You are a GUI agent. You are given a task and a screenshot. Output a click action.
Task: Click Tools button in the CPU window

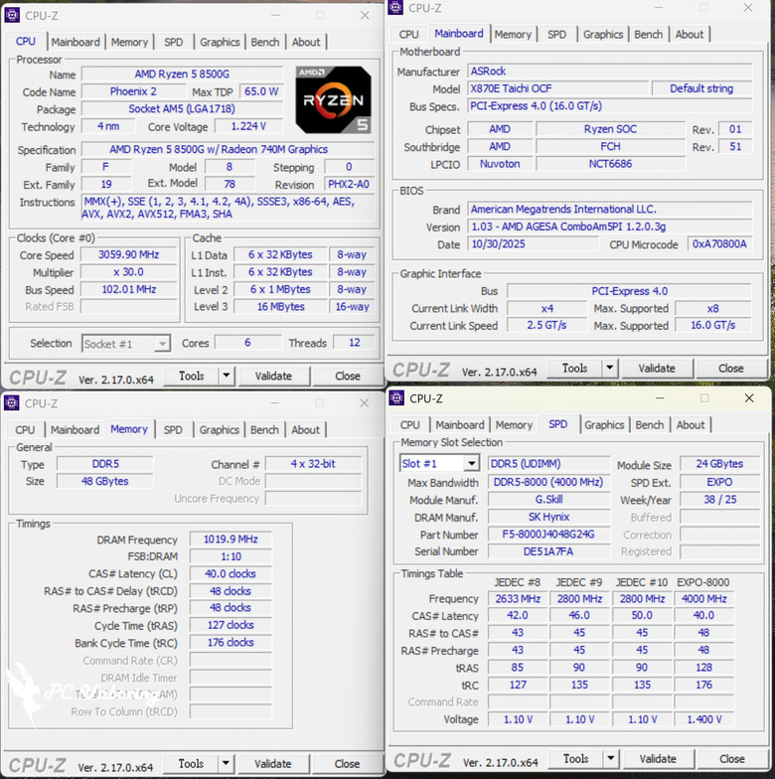[191, 376]
